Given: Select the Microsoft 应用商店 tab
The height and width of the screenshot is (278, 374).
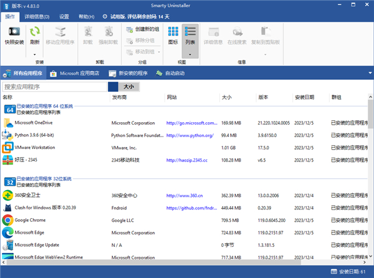Looking at the screenshot, I should [x=75, y=73].
